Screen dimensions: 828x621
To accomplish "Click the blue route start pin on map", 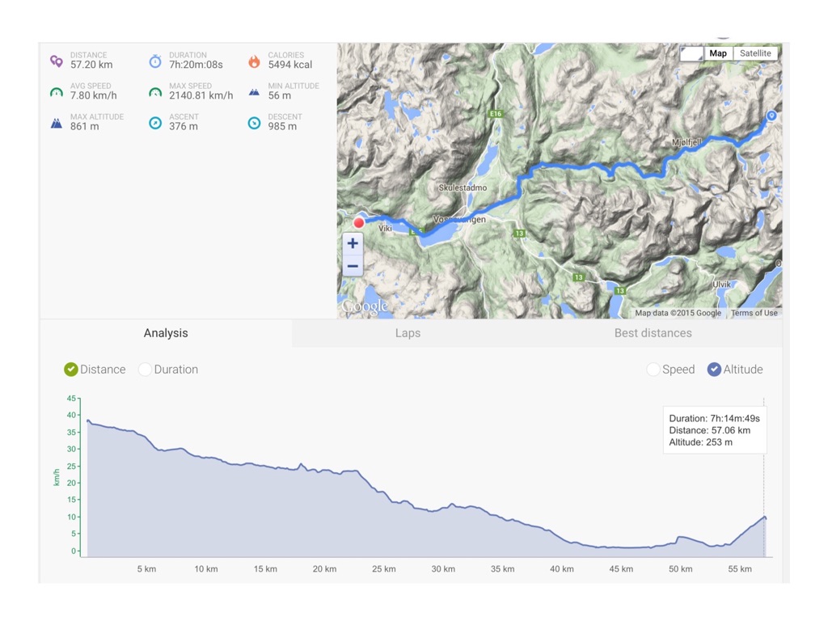I will coord(771,116).
